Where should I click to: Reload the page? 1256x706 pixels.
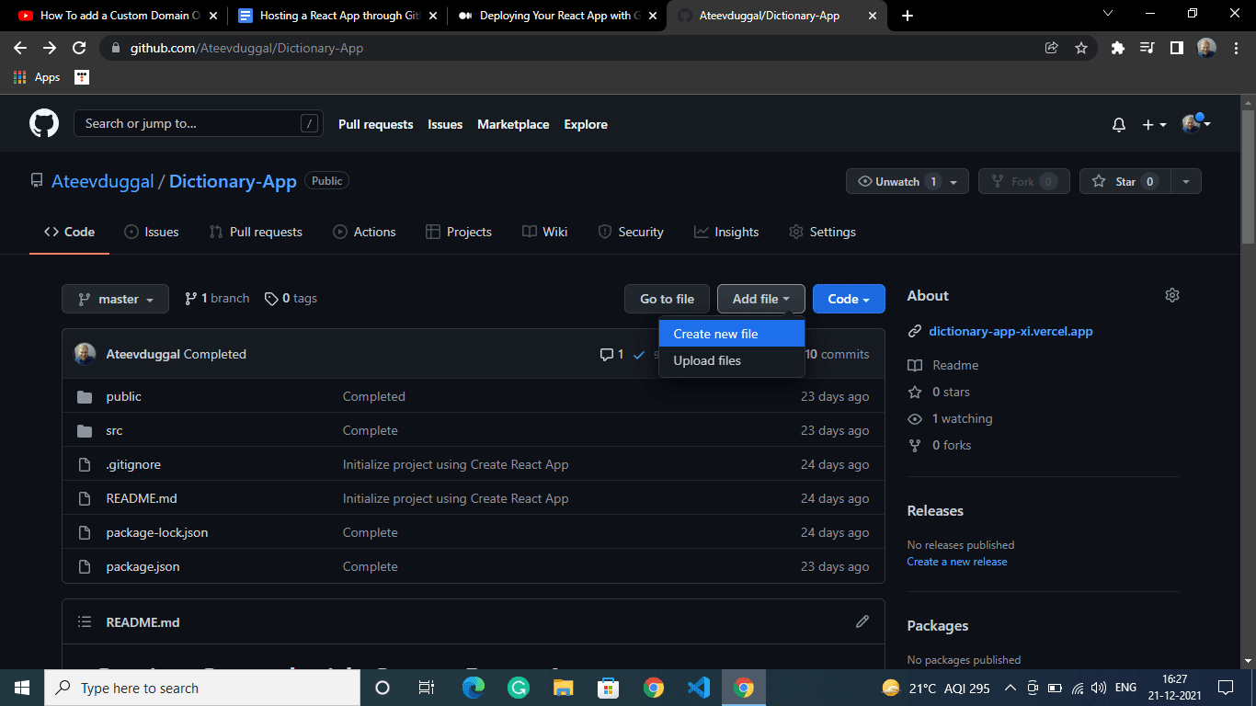coord(79,48)
